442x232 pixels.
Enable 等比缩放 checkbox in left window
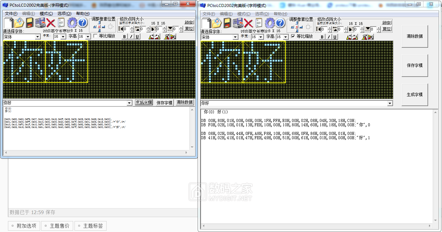click(x=96, y=36)
